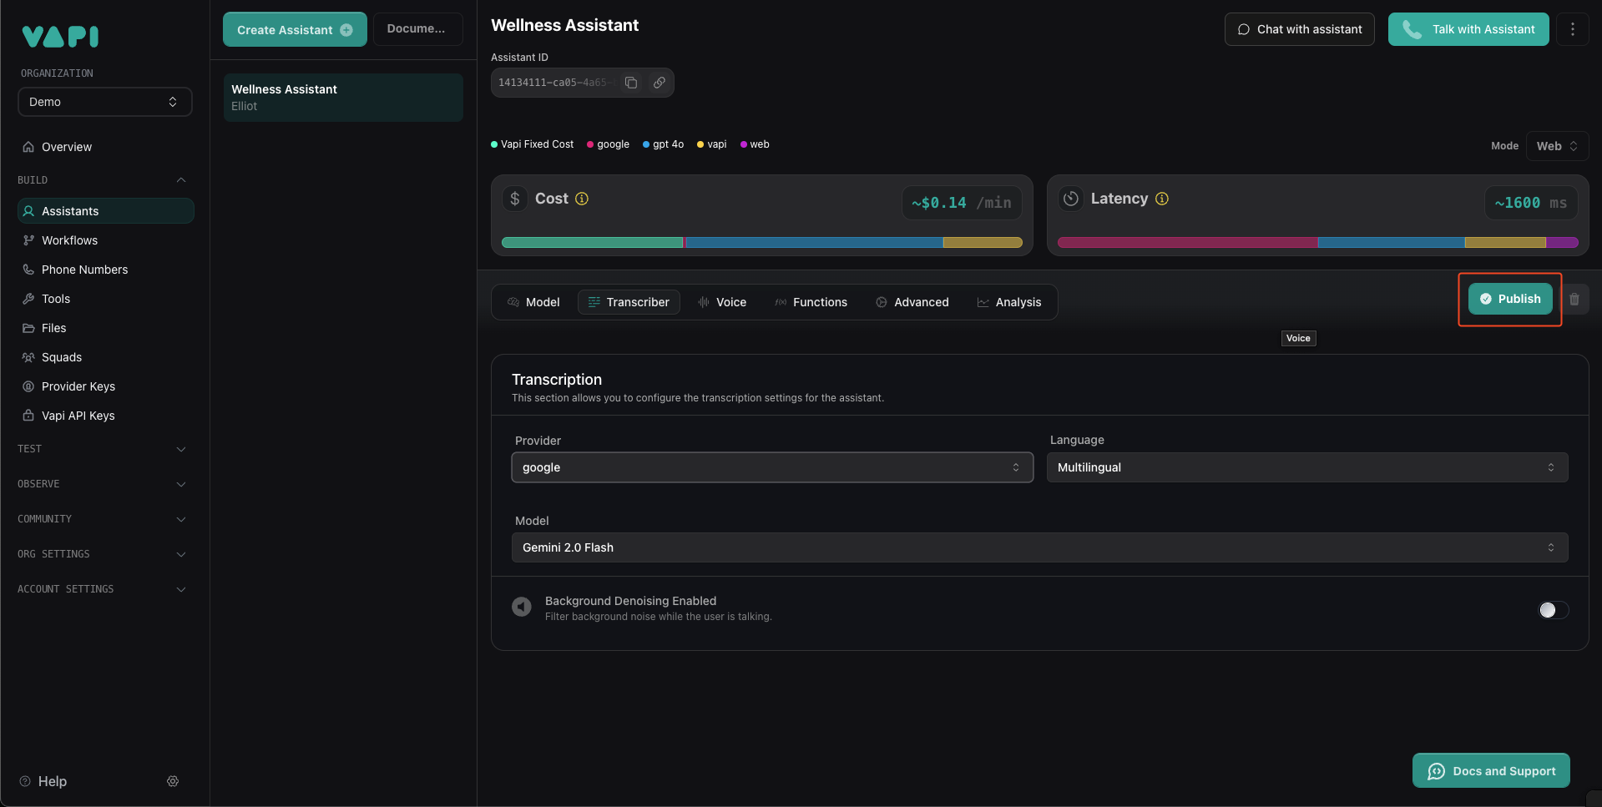Click the Cost info icon
The height and width of the screenshot is (807, 1602).
point(582,199)
